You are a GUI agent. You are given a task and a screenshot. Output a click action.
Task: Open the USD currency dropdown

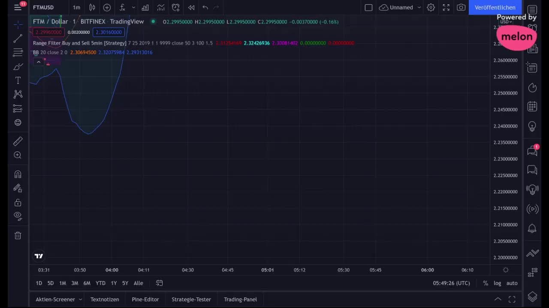(x=507, y=22)
